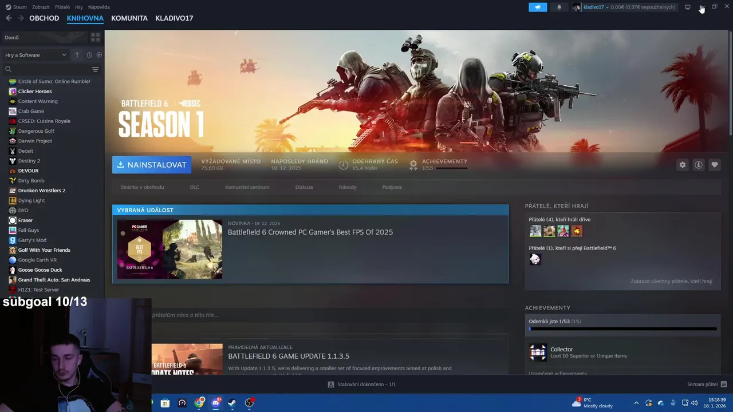Open the Přátelé menu
Image resolution: width=733 pixels, height=412 pixels.
pos(62,7)
